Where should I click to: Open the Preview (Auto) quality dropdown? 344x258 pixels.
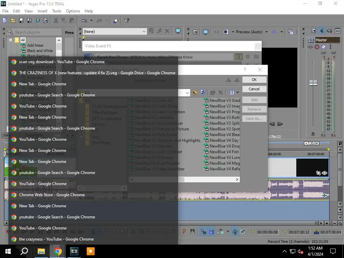pyautogui.click(x=252, y=32)
